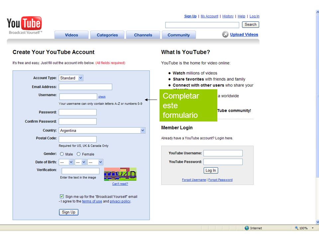Click the zoom magnifier icon in status bar
Screen dimensions: 319x239
coord(296,228)
